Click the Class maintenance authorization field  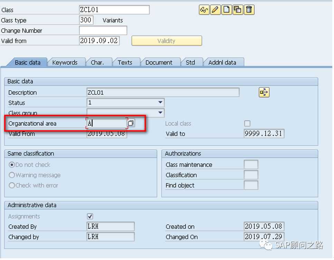tap(251, 165)
